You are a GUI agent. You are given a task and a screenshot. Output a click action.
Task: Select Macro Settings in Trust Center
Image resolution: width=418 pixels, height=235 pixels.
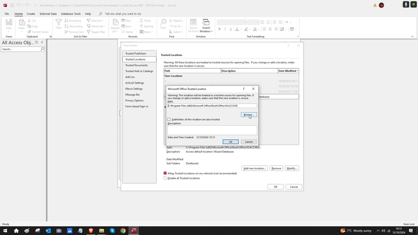pyautogui.click(x=139, y=89)
